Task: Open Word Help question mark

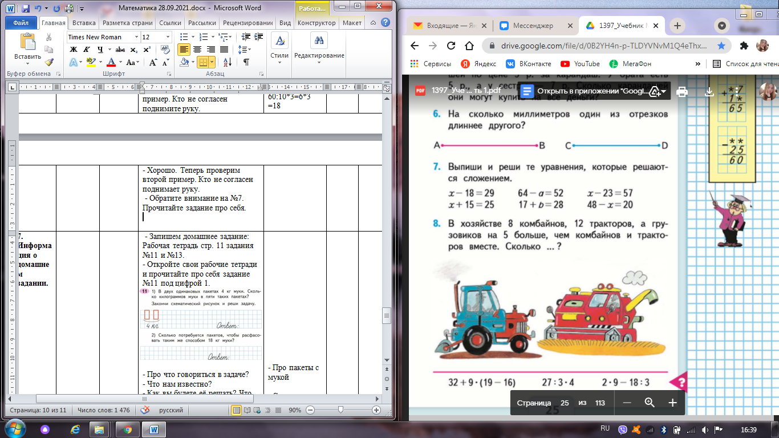Action: pos(386,22)
